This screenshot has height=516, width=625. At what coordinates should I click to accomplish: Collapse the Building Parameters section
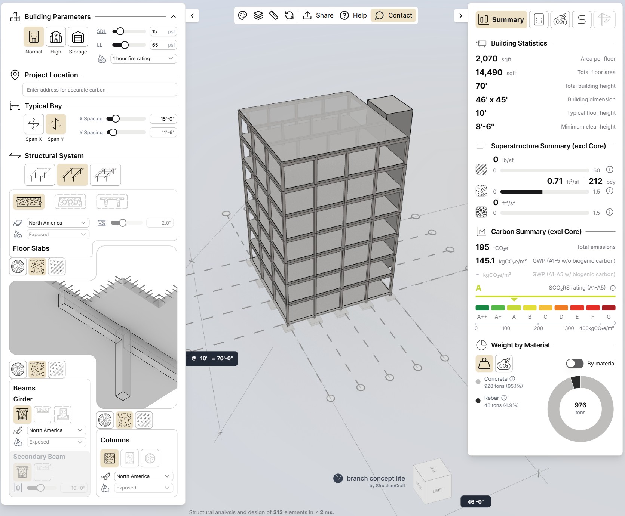[173, 17]
